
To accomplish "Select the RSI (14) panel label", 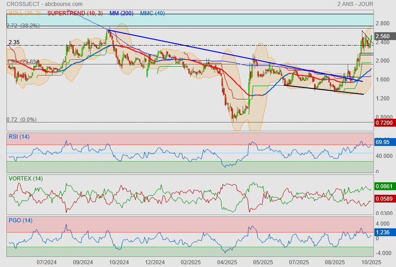I will coord(19,136).
